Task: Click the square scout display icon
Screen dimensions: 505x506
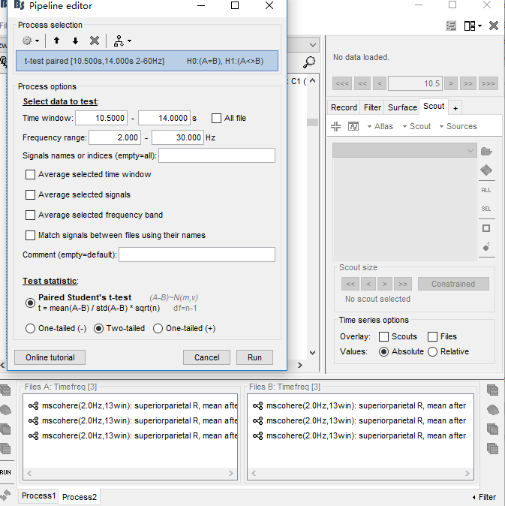Action: tap(486, 228)
